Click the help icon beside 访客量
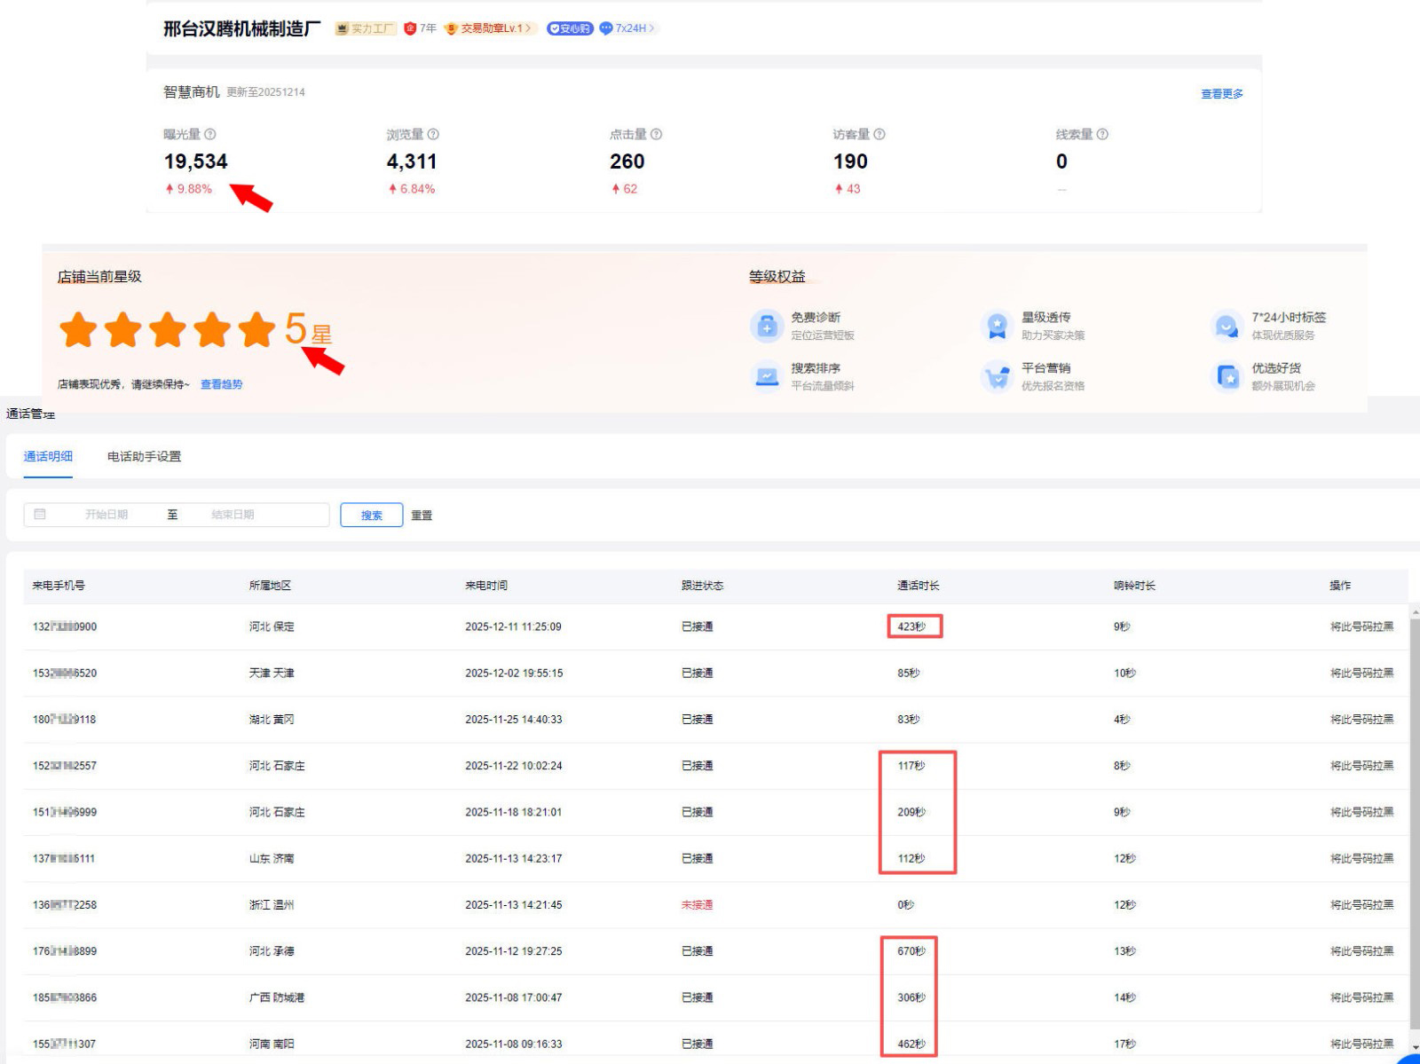 tap(880, 135)
